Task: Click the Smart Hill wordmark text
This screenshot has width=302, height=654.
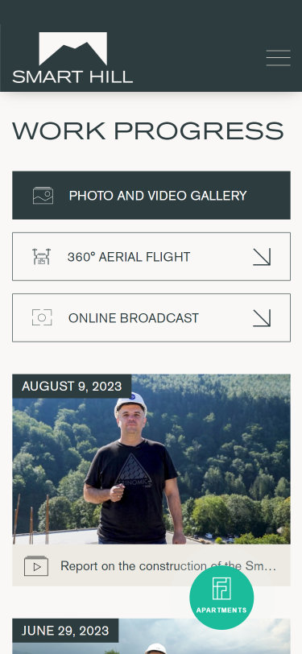Action: 72,77
